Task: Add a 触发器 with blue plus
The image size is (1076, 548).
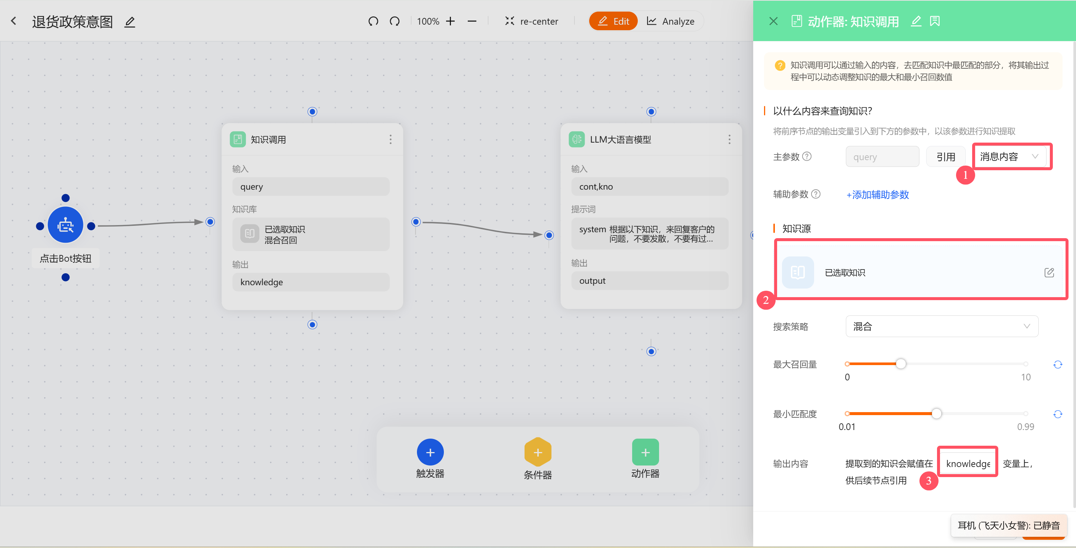Action: [430, 452]
